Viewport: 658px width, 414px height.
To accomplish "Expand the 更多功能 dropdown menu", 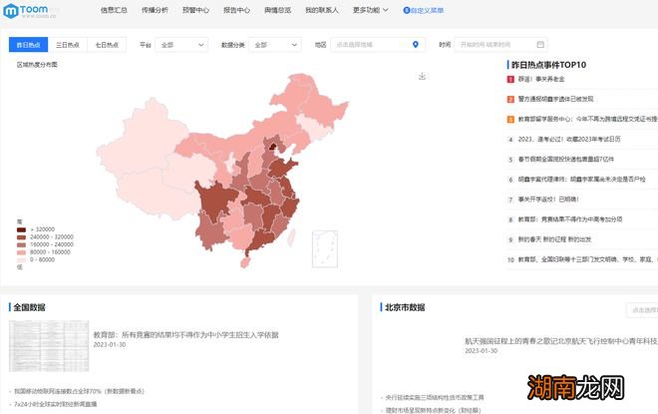I will tap(370, 10).
